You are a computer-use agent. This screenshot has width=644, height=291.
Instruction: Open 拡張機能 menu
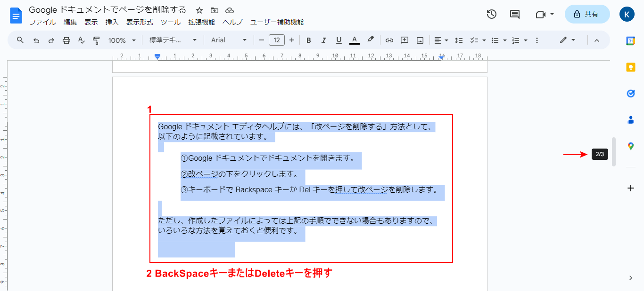click(201, 22)
